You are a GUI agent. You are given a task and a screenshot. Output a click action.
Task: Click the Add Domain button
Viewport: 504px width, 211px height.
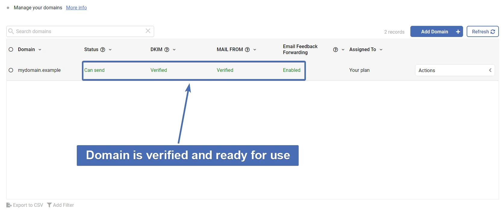tap(437, 32)
